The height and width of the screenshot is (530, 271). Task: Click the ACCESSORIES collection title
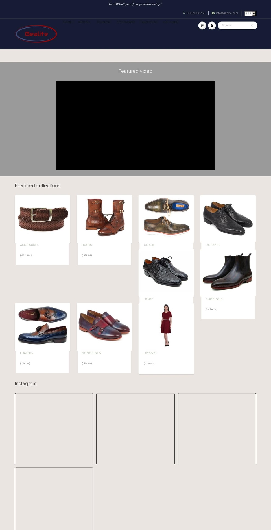(30, 245)
